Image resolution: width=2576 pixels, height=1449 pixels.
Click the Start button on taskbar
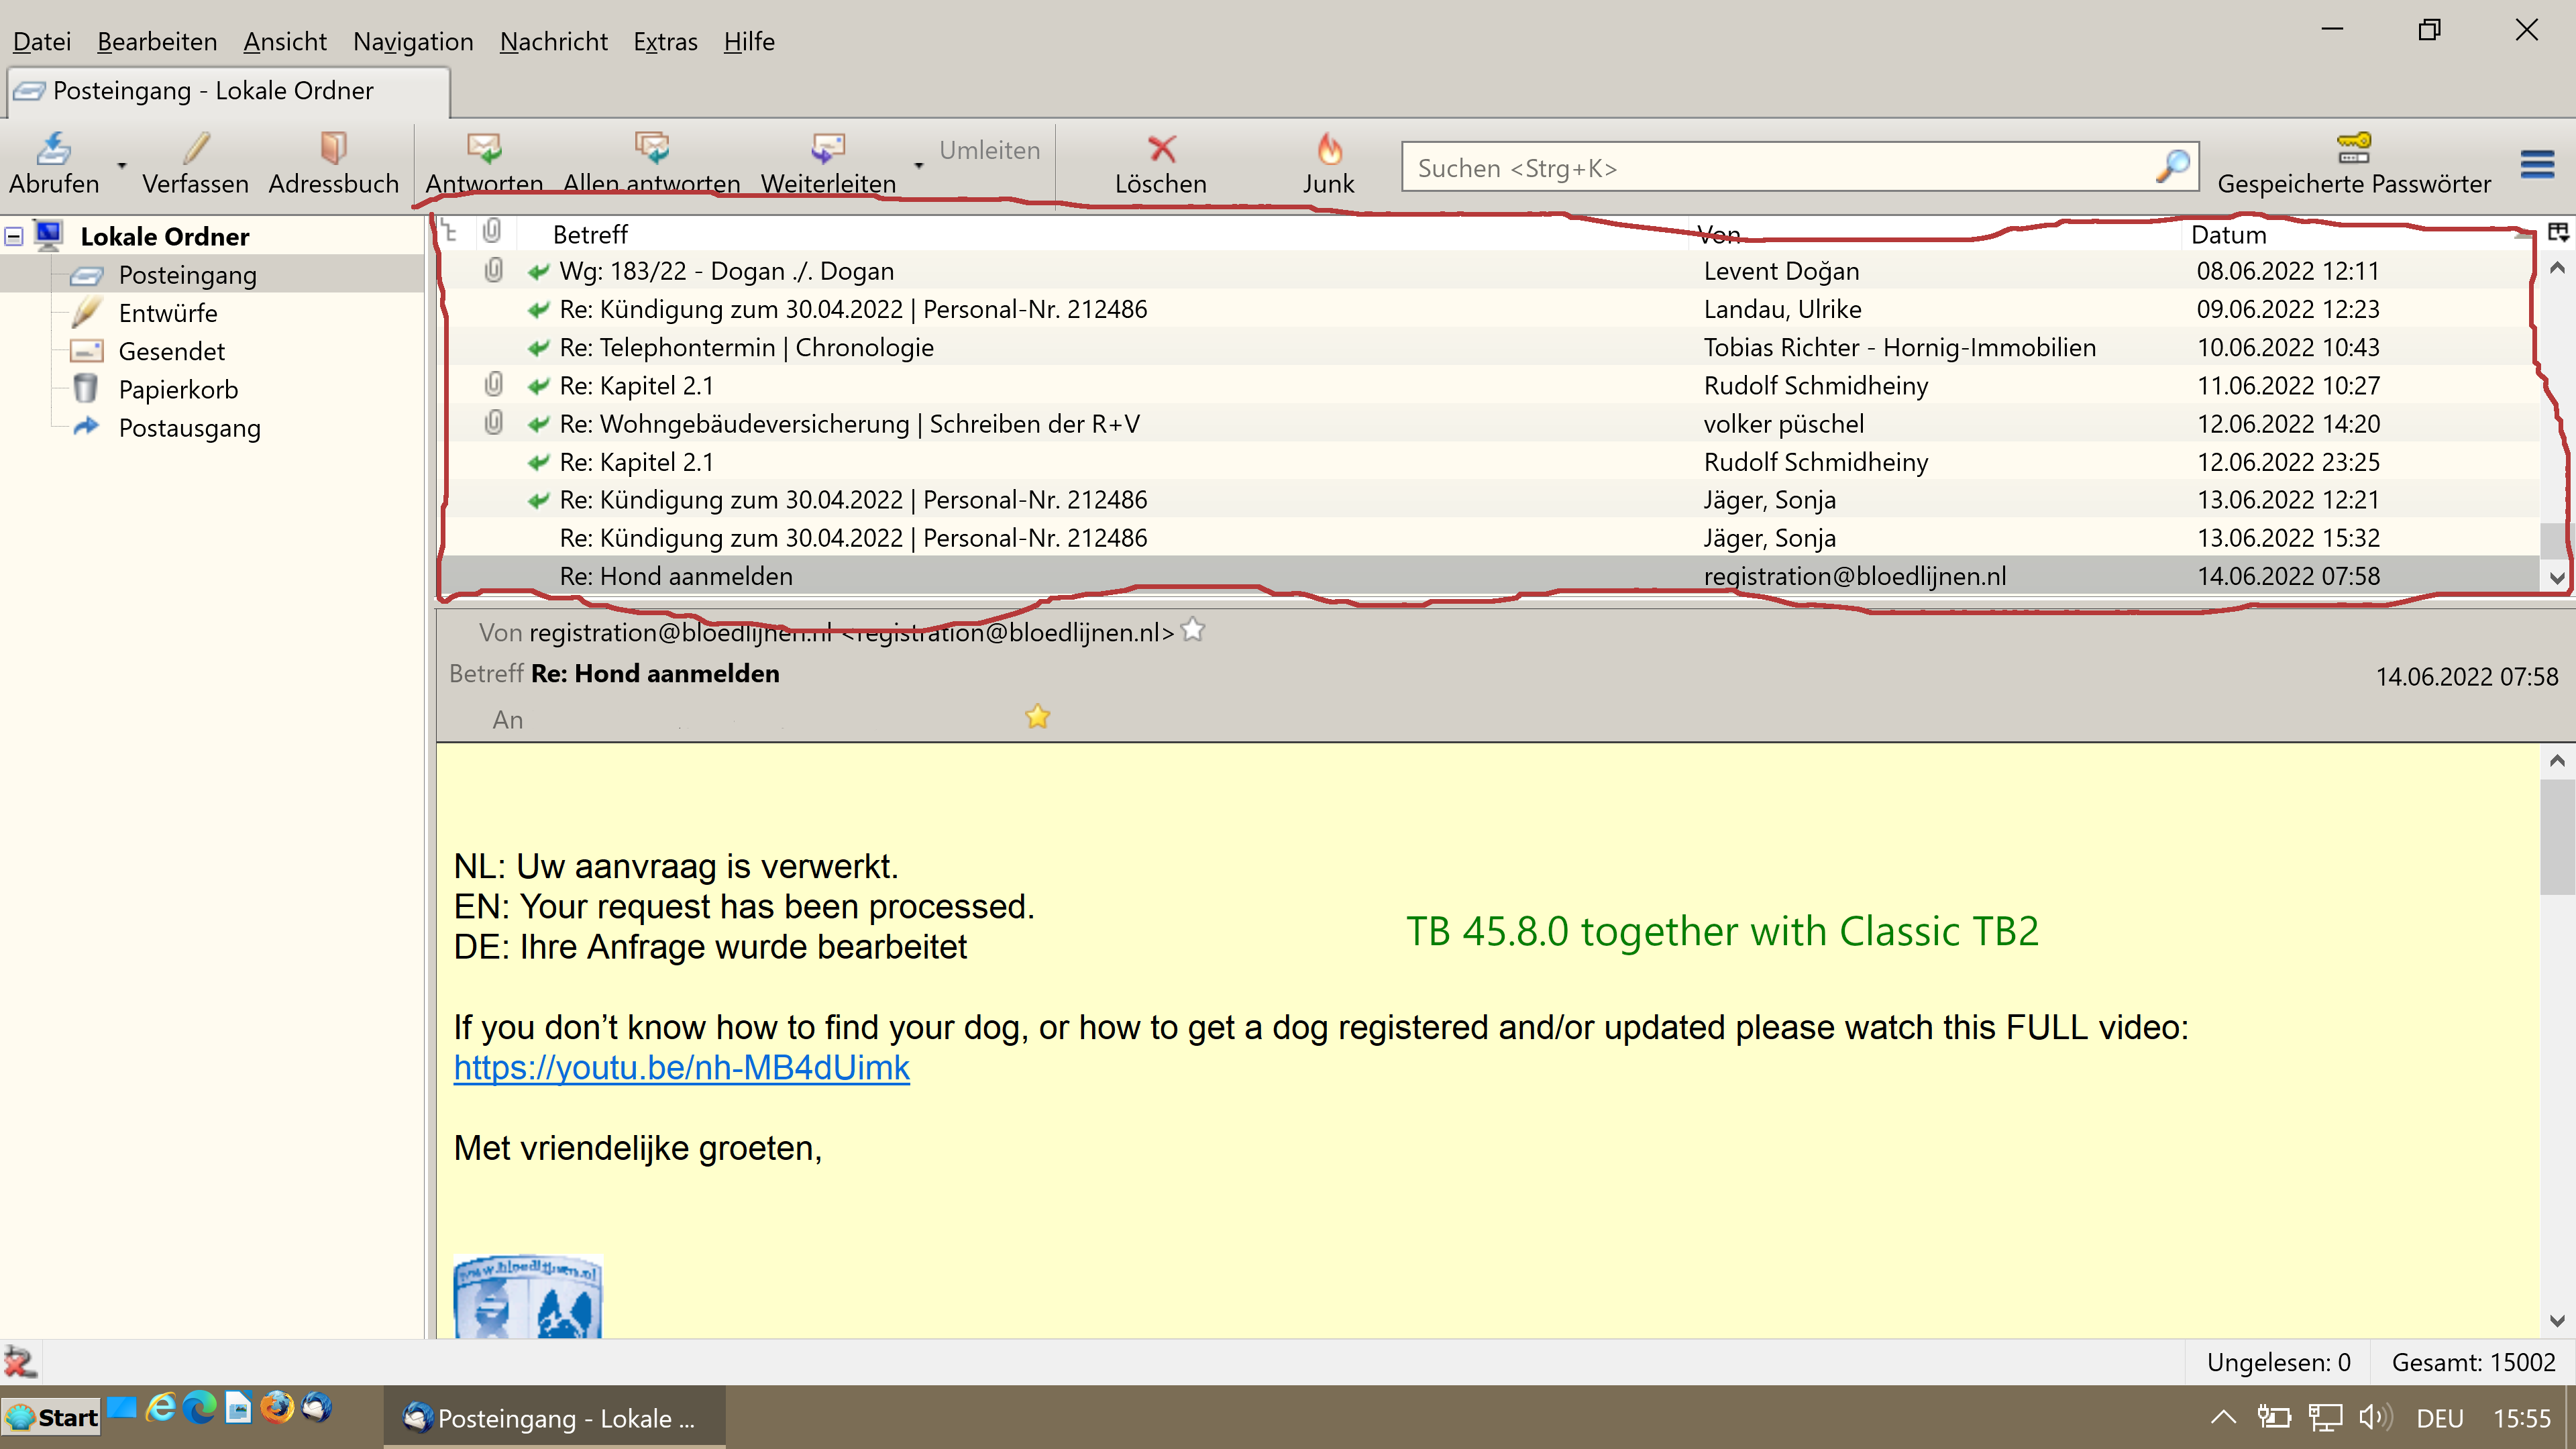52,1417
